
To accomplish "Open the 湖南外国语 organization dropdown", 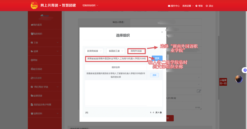I will [136, 51].
